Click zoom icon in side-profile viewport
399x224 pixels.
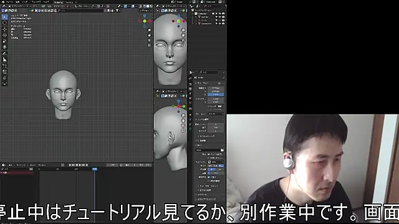coord(183,116)
